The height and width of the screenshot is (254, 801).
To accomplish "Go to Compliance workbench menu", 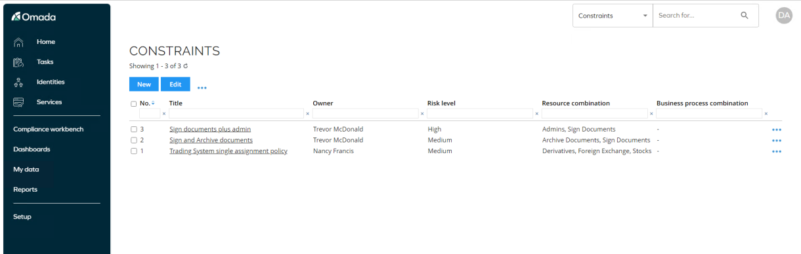I will [49, 129].
